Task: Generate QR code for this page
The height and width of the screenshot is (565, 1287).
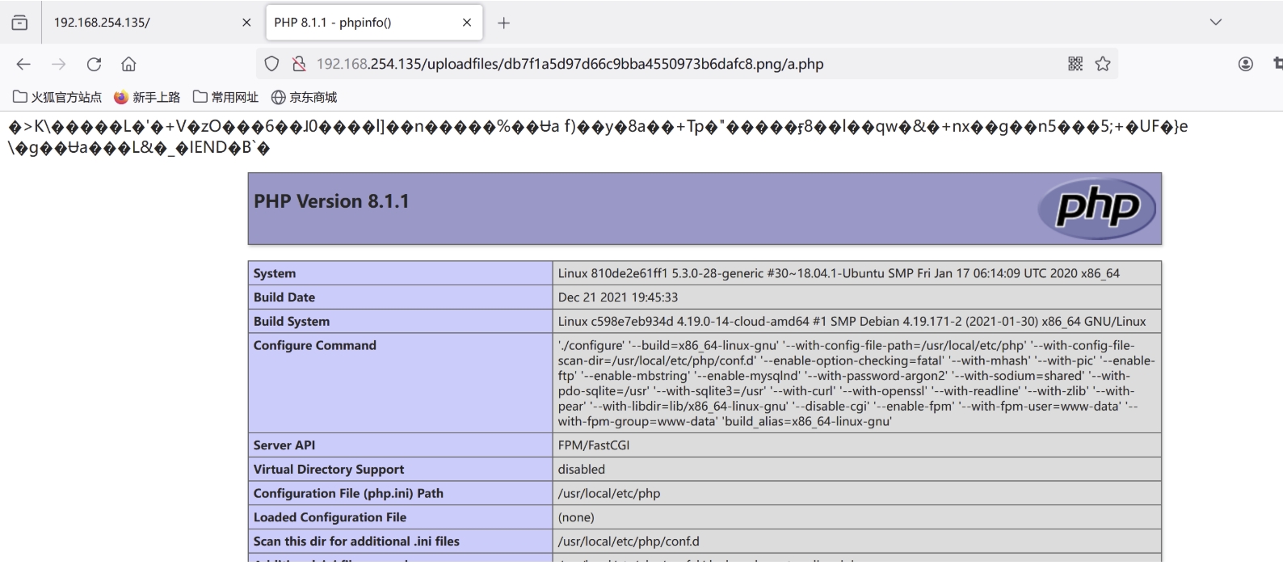Action: click(x=1075, y=64)
